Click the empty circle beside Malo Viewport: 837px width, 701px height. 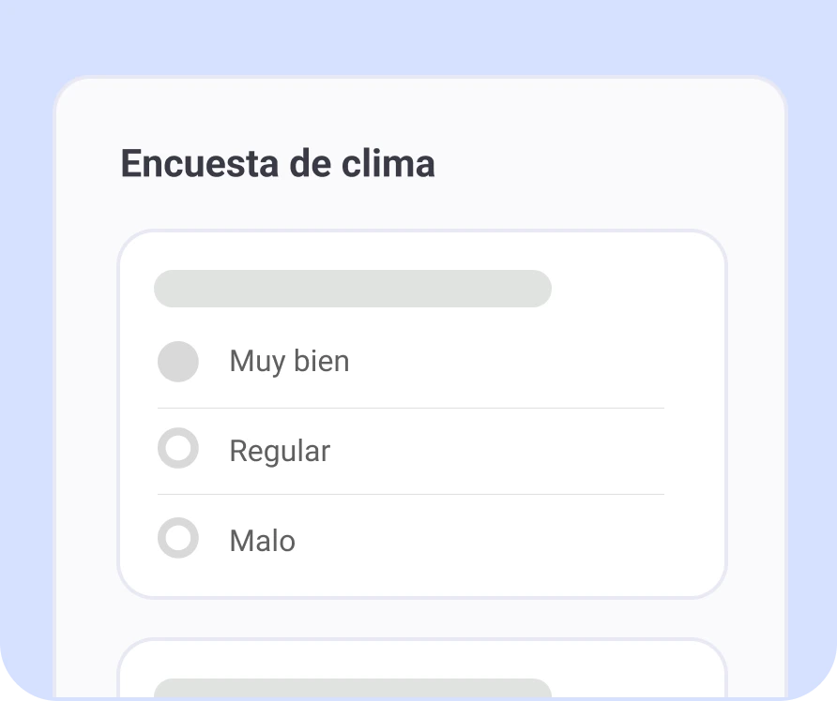tap(178, 539)
